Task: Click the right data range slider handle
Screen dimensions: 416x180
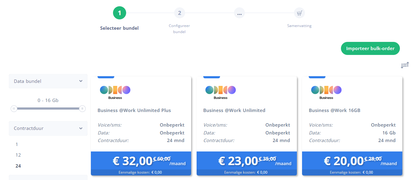Action: coord(82,108)
